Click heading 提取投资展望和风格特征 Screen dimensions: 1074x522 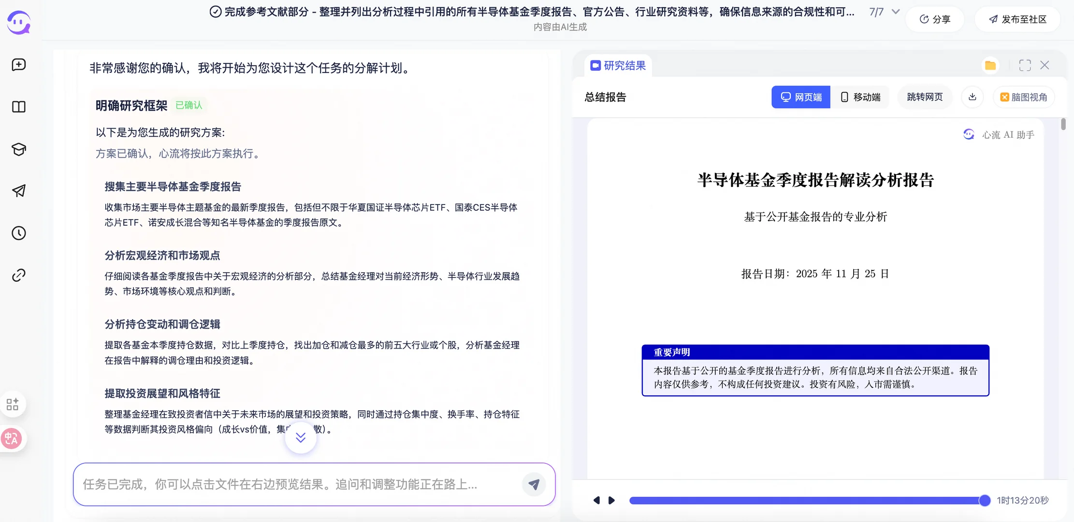(162, 393)
